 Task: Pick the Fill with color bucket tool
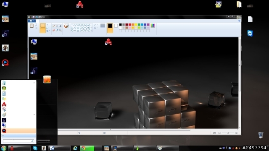(57, 26)
